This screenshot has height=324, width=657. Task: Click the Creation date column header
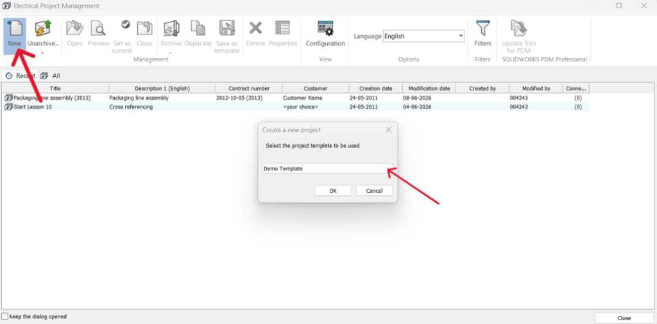point(376,88)
